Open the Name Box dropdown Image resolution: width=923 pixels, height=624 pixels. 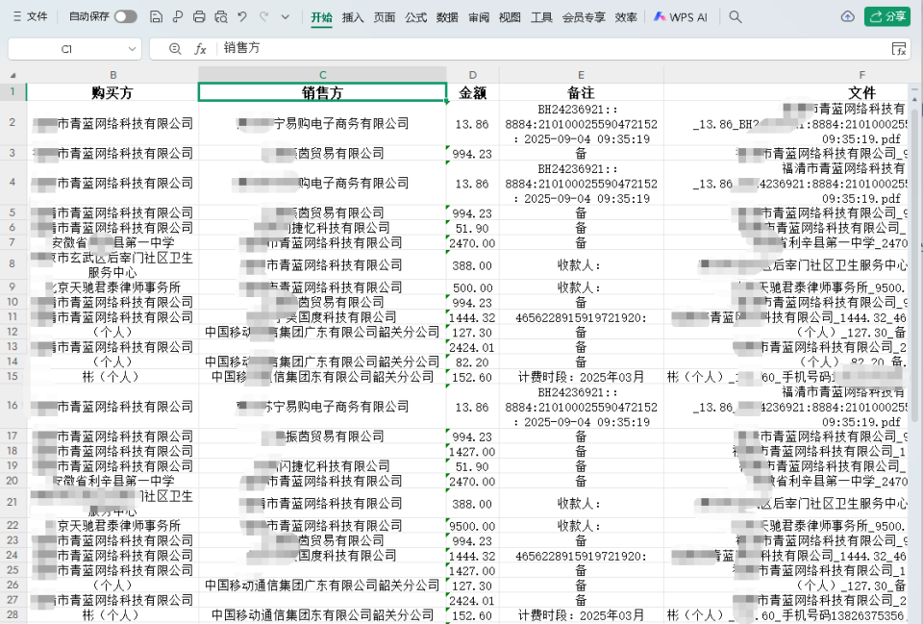132,48
